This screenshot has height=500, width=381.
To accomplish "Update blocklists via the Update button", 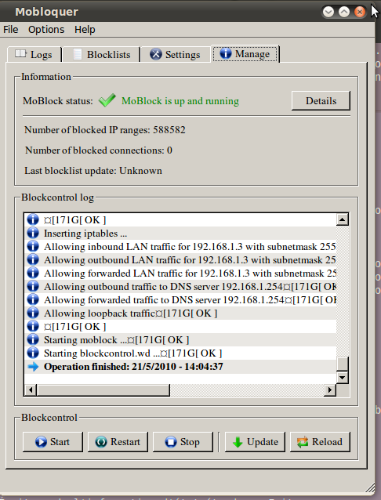I will pos(255,442).
